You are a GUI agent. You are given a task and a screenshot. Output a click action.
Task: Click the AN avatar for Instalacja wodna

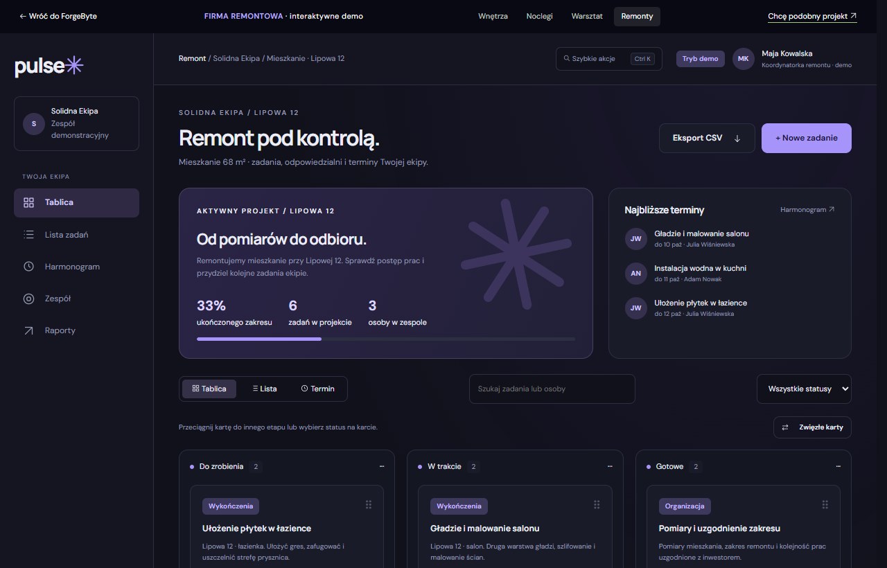(x=635, y=274)
